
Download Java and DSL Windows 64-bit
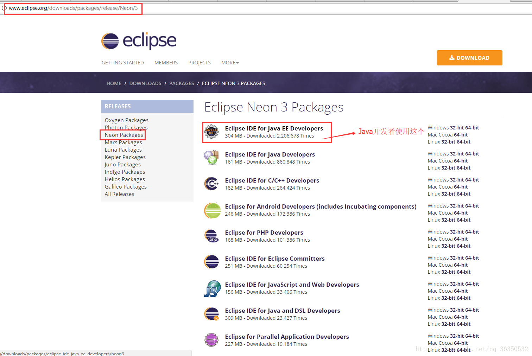(472, 310)
